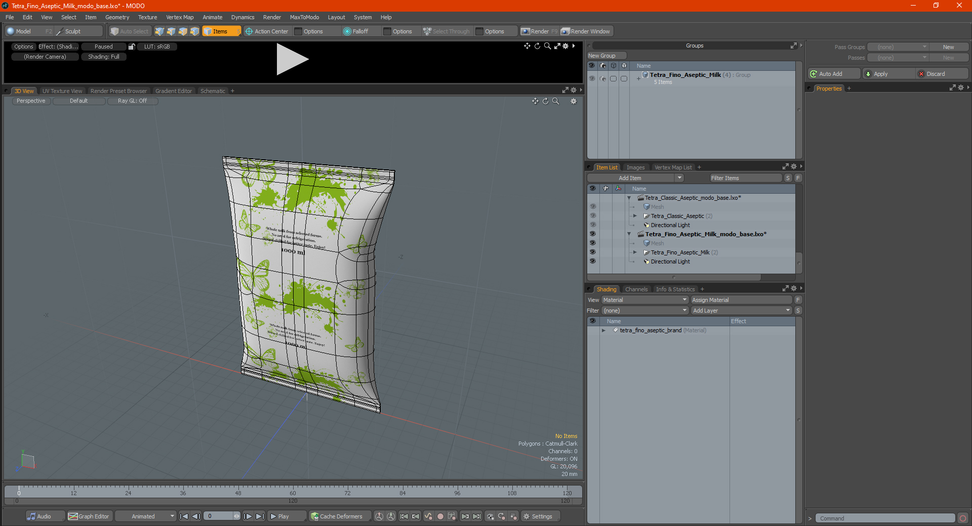Step back one frame
The image size is (972, 526).
click(196, 516)
